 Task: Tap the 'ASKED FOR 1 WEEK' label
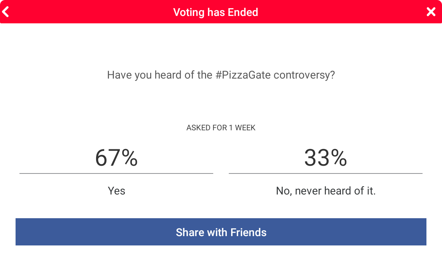(221, 128)
